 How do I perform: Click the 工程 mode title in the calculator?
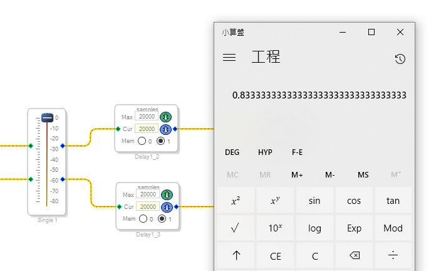[x=266, y=56]
